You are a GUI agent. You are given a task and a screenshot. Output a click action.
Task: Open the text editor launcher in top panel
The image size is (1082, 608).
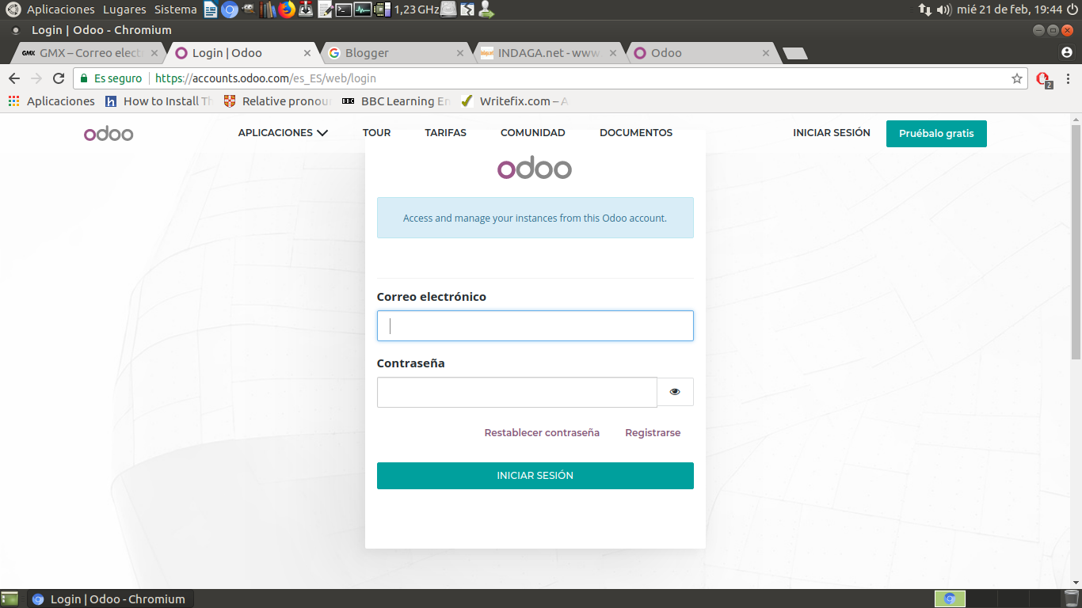[x=325, y=9]
